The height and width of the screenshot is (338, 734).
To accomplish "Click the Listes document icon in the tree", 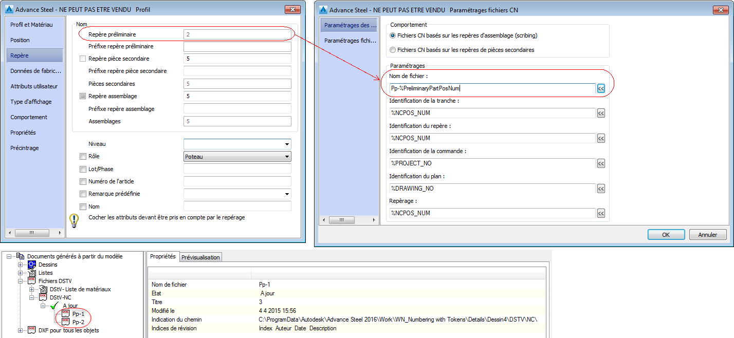I will (x=32, y=273).
